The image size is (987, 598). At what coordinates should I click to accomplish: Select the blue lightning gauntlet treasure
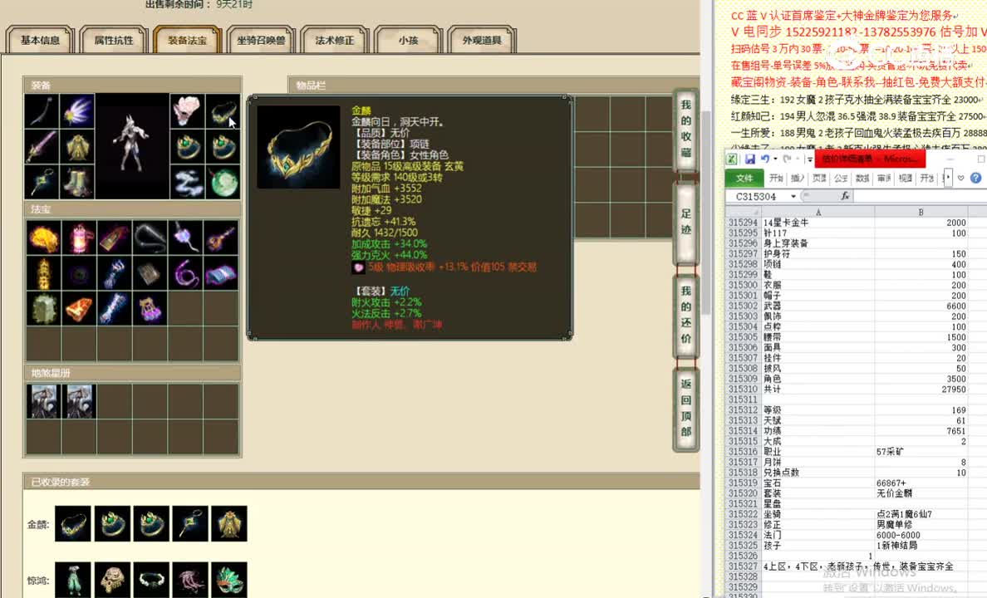(115, 273)
